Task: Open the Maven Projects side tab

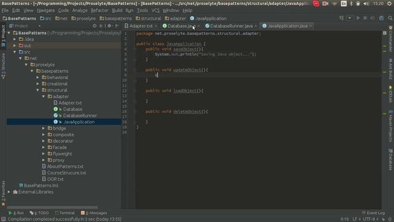Action: [390, 126]
